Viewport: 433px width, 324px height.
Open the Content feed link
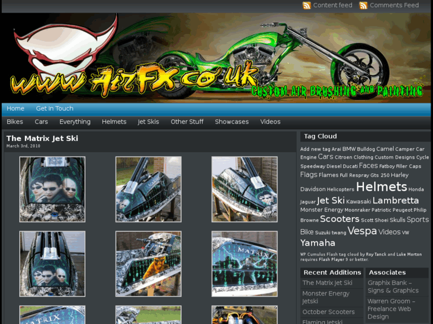332,5
